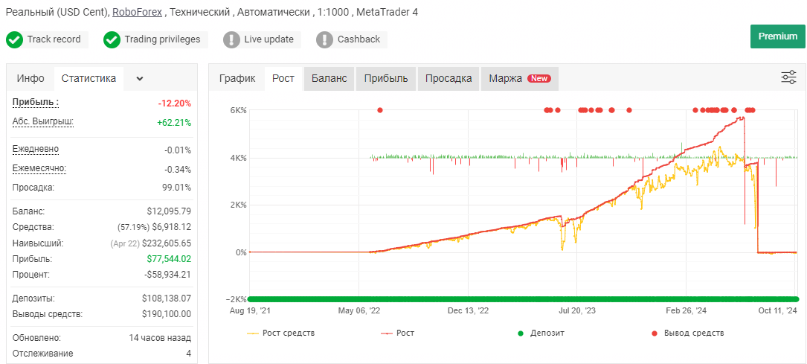Select the Статистика tab
Screen dimensions: 807x364
point(89,79)
